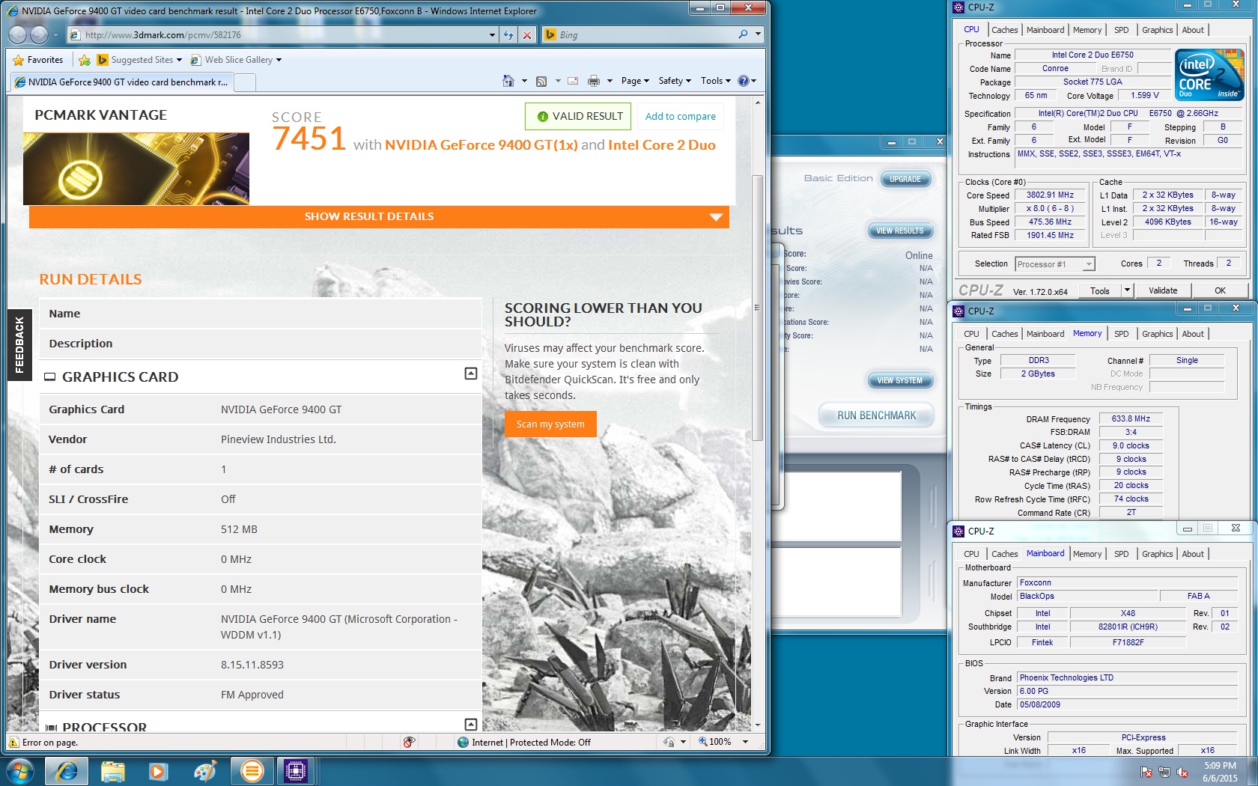The image size is (1258, 786).
Task: Click the Bing search magnifier icon
Action: 743,34
